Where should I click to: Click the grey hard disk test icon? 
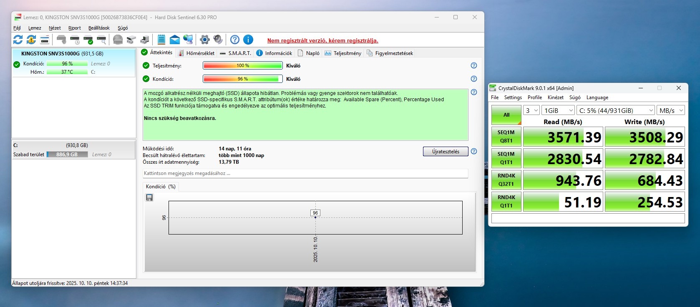click(61, 40)
